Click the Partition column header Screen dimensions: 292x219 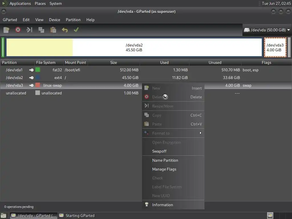click(17, 62)
